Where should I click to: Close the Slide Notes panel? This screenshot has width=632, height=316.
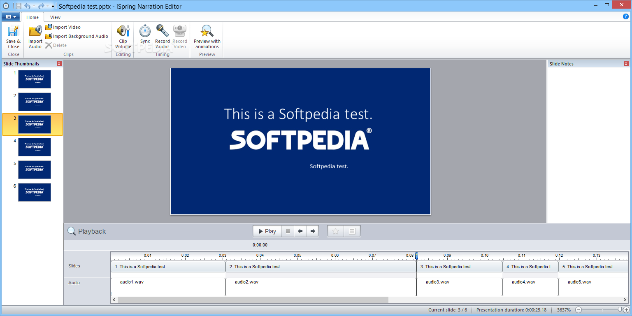(x=626, y=64)
